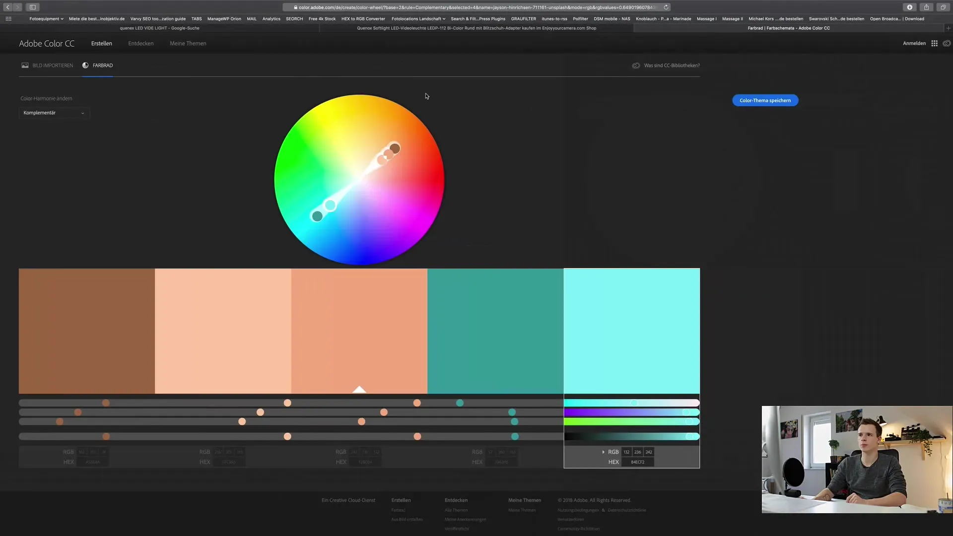The height and width of the screenshot is (536, 953).
Task: Click the red value field showing 132
Action: pyautogui.click(x=626, y=452)
